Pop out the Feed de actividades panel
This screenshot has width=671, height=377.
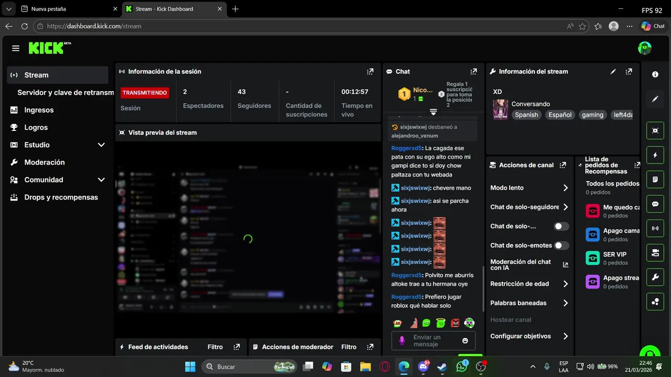[237, 347]
